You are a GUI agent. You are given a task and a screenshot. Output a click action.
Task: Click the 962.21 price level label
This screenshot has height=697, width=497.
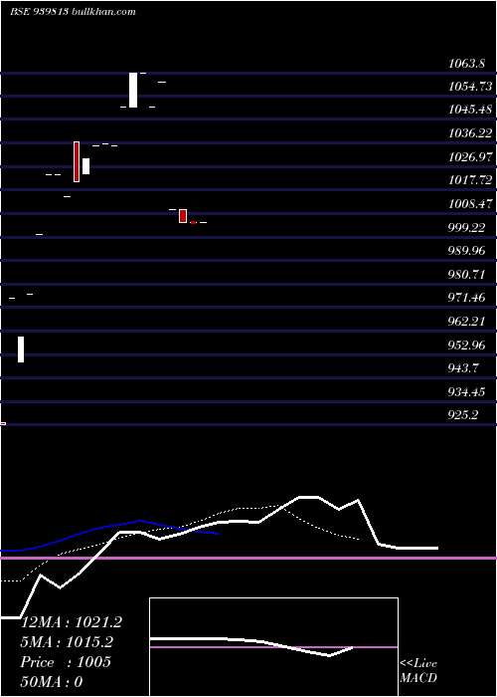pyautogui.click(x=466, y=322)
